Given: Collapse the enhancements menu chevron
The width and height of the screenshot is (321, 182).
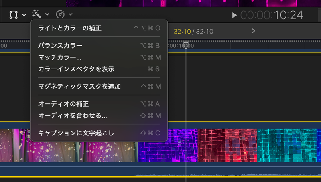Looking at the screenshot, I should tap(47, 14).
